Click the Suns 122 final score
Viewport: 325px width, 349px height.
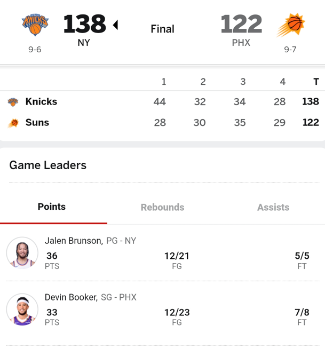coord(241,24)
